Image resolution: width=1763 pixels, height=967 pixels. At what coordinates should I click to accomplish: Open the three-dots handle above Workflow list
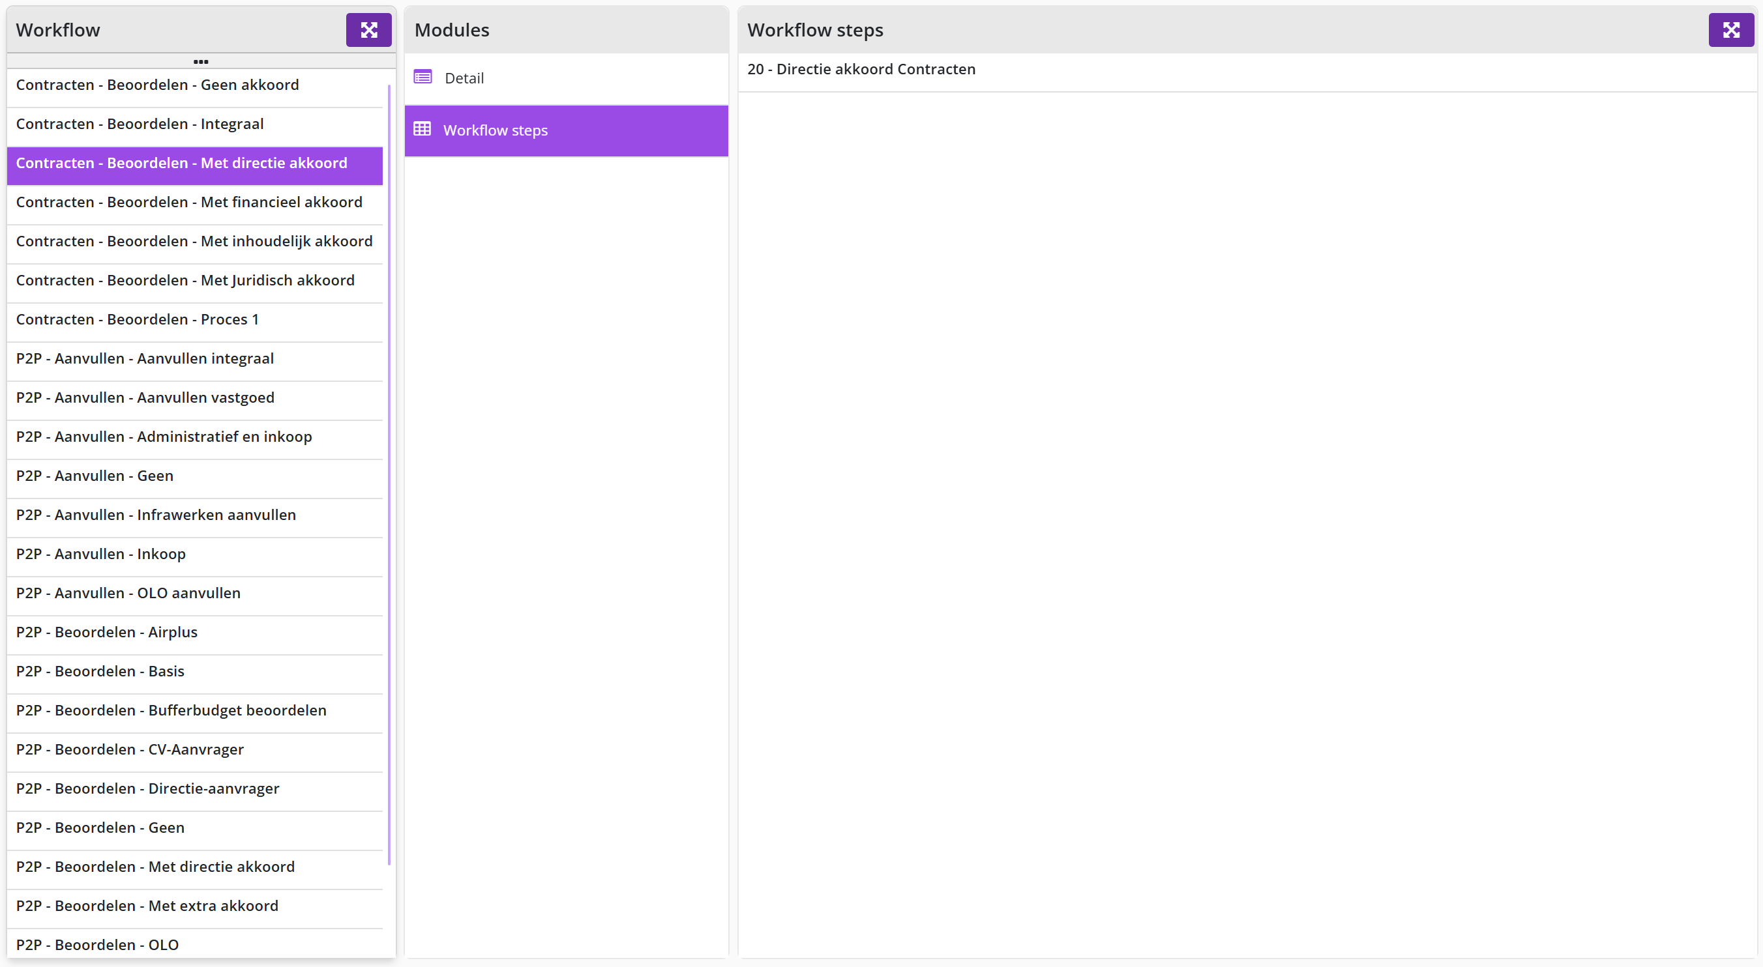[201, 61]
